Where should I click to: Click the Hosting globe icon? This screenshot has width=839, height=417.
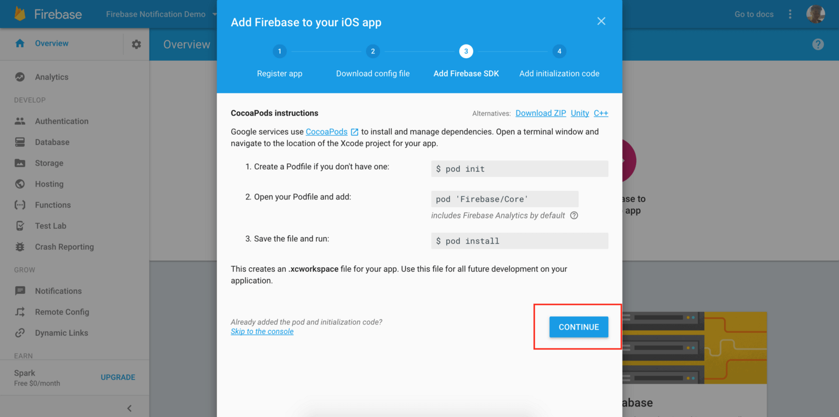point(20,184)
